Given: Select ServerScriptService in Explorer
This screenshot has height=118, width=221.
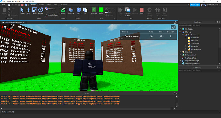Looking at the screenshot, I should (x=192, y=64).
